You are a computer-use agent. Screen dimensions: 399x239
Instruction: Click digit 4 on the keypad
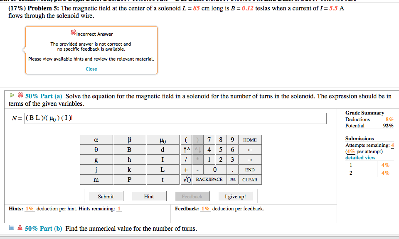pyautogui.click(x=209, y=150)
